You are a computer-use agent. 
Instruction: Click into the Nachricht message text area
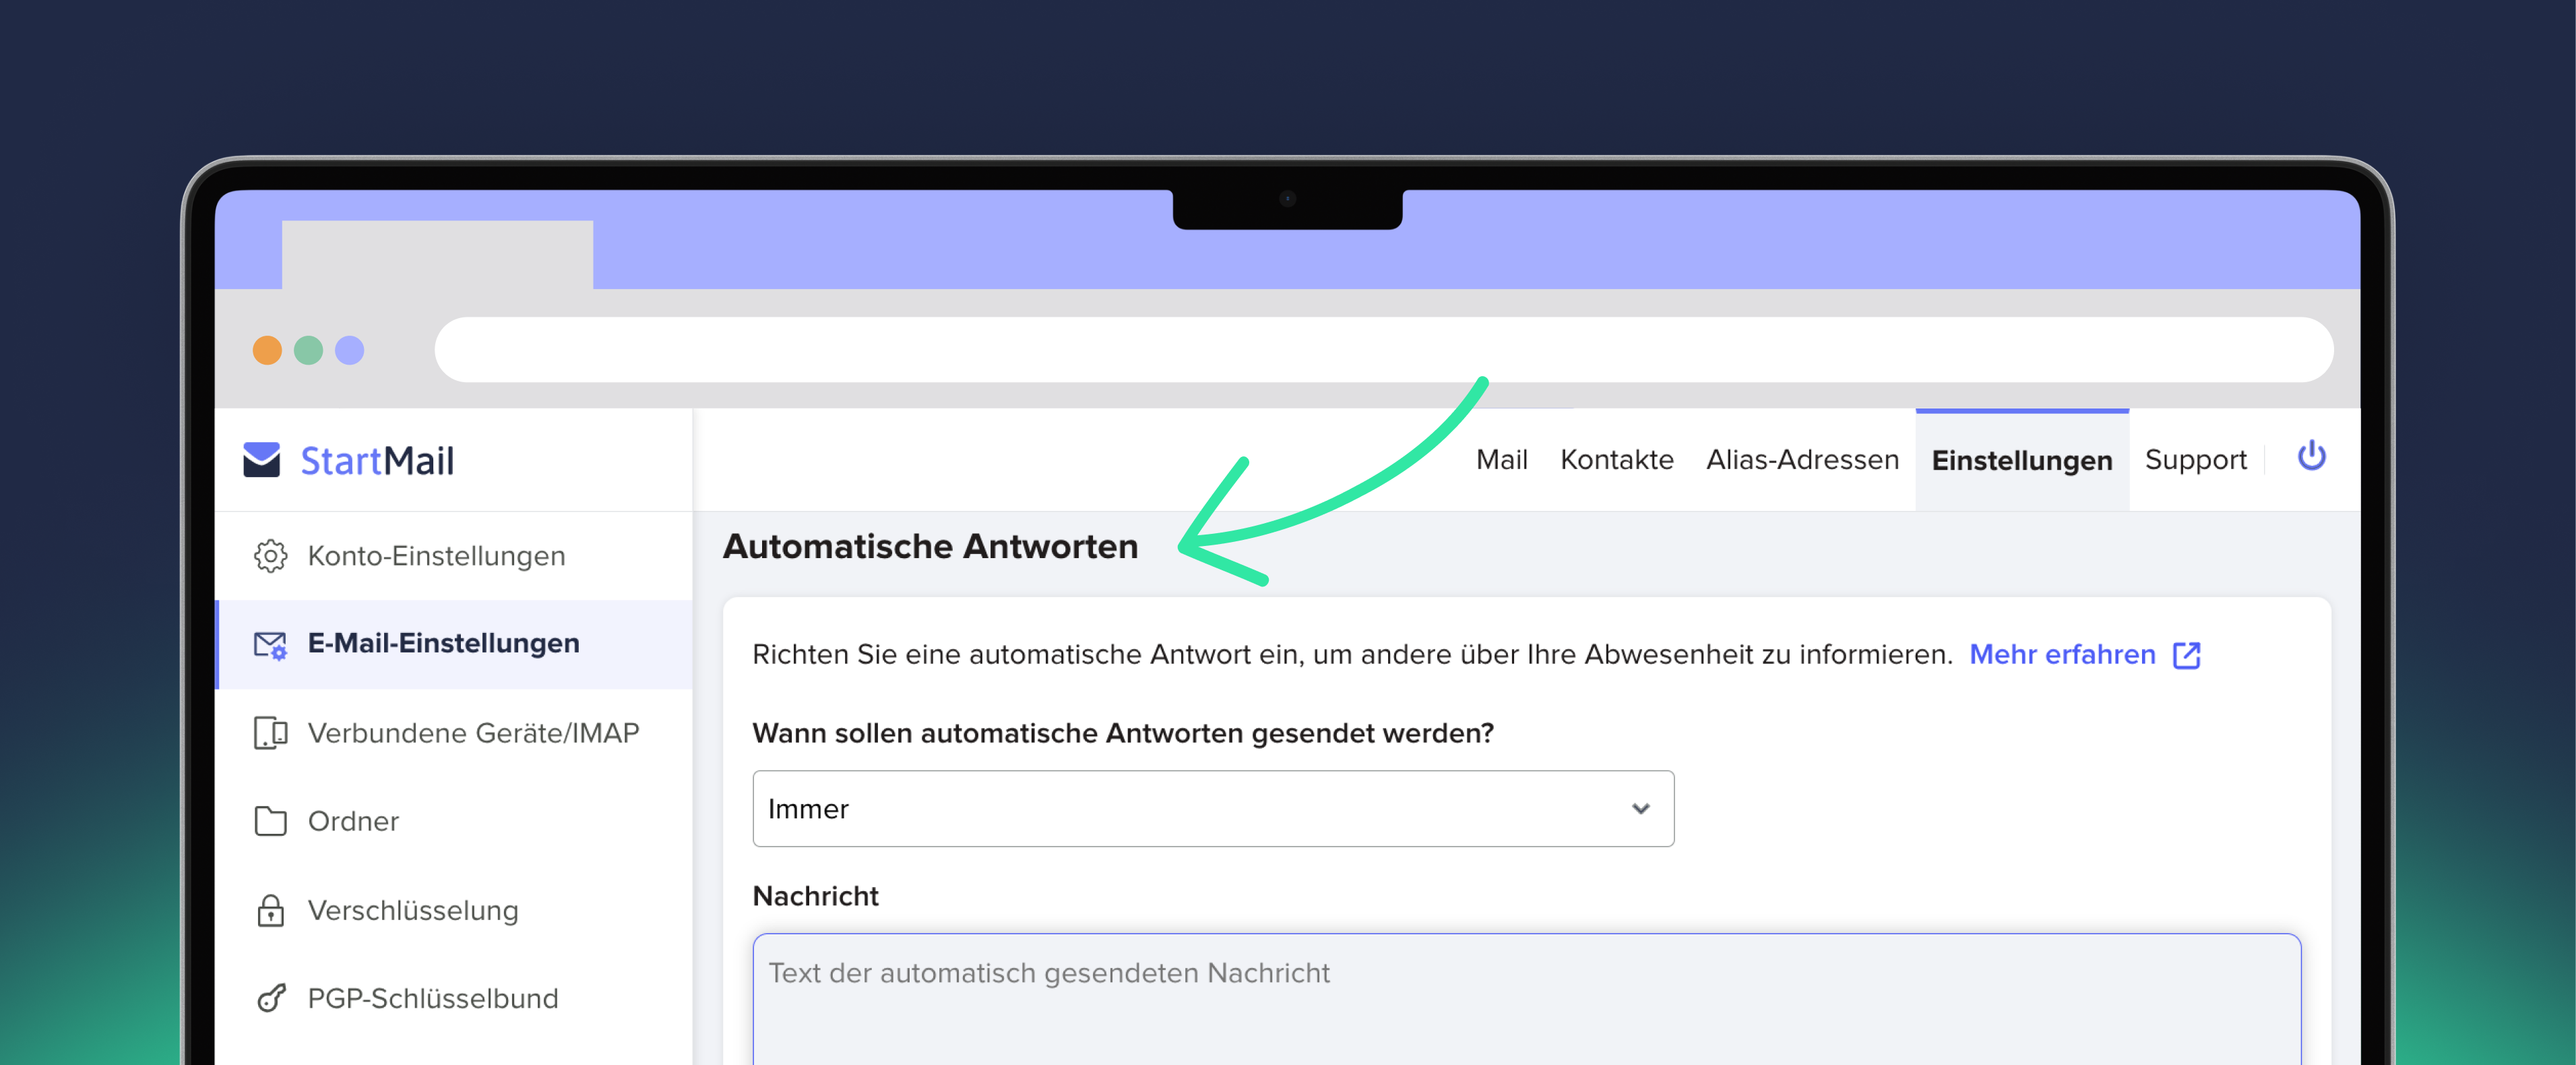coord(1526,1000)
